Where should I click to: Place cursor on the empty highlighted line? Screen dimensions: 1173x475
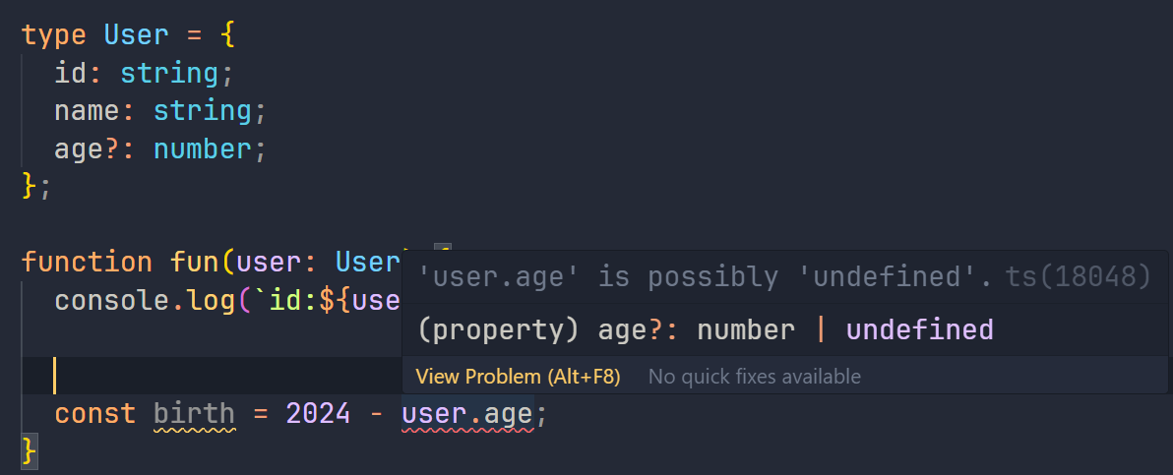(224, 376)
